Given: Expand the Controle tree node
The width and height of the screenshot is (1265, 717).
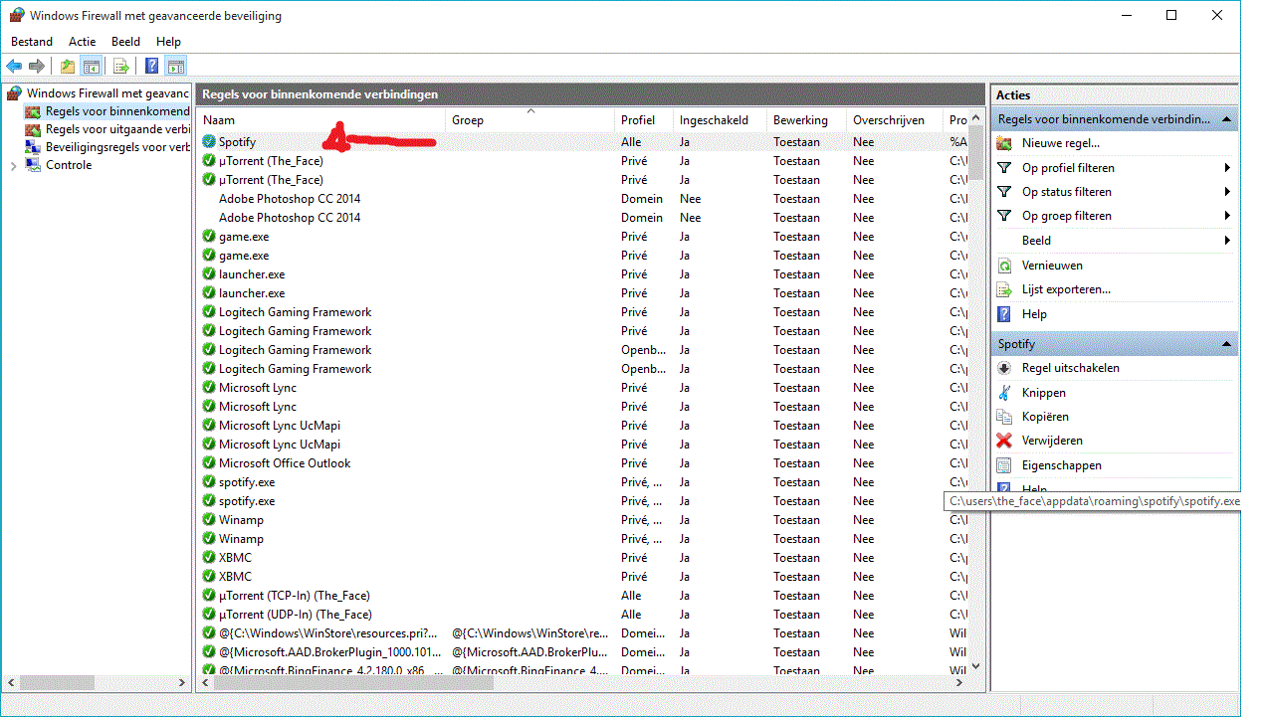Looking at the screenshot, I should pyautogui.click(x=13, y=166).
